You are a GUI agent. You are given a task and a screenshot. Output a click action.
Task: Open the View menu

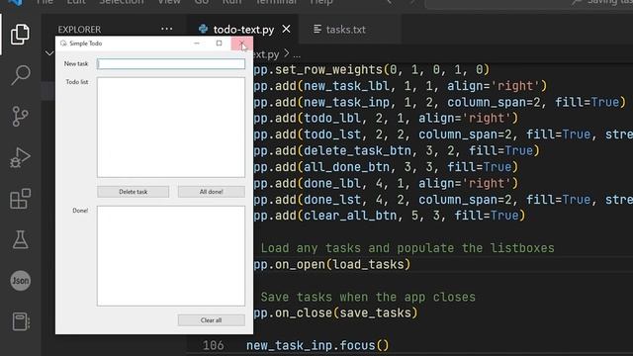click(169, 2)
